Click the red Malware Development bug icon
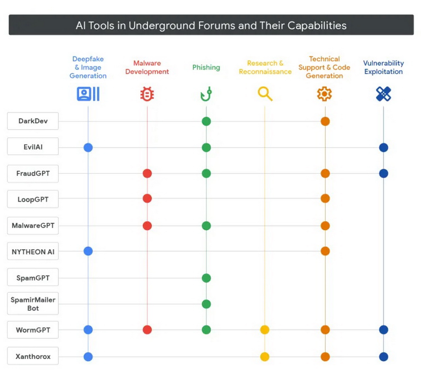This screenshot has width=421, height=383. pyautogui.click(x=147, y=94)
